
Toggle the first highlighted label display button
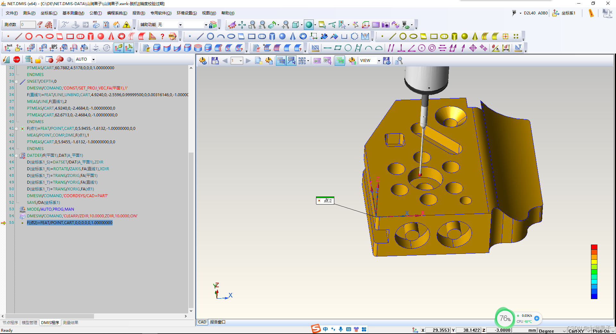click(281, 61)
